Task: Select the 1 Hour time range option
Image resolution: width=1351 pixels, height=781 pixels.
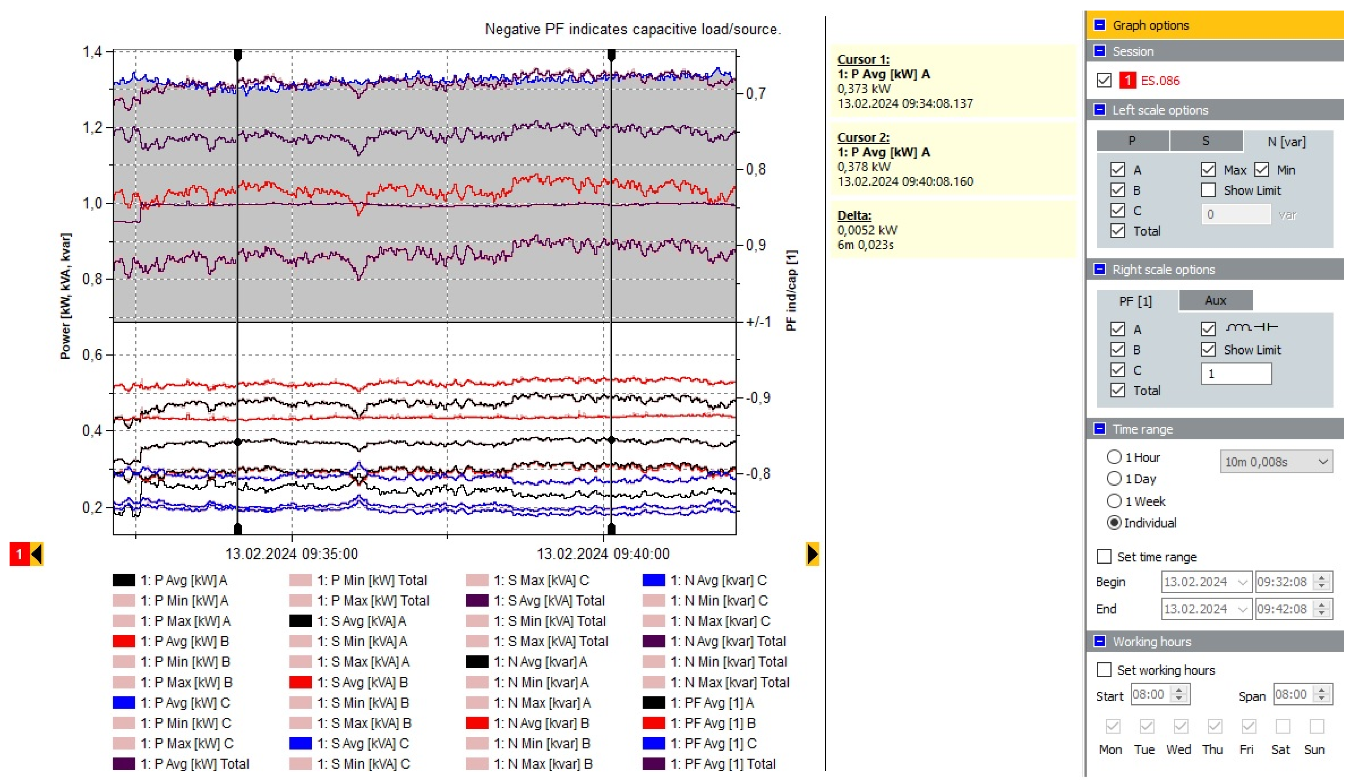Action: tap(1114, 457)
